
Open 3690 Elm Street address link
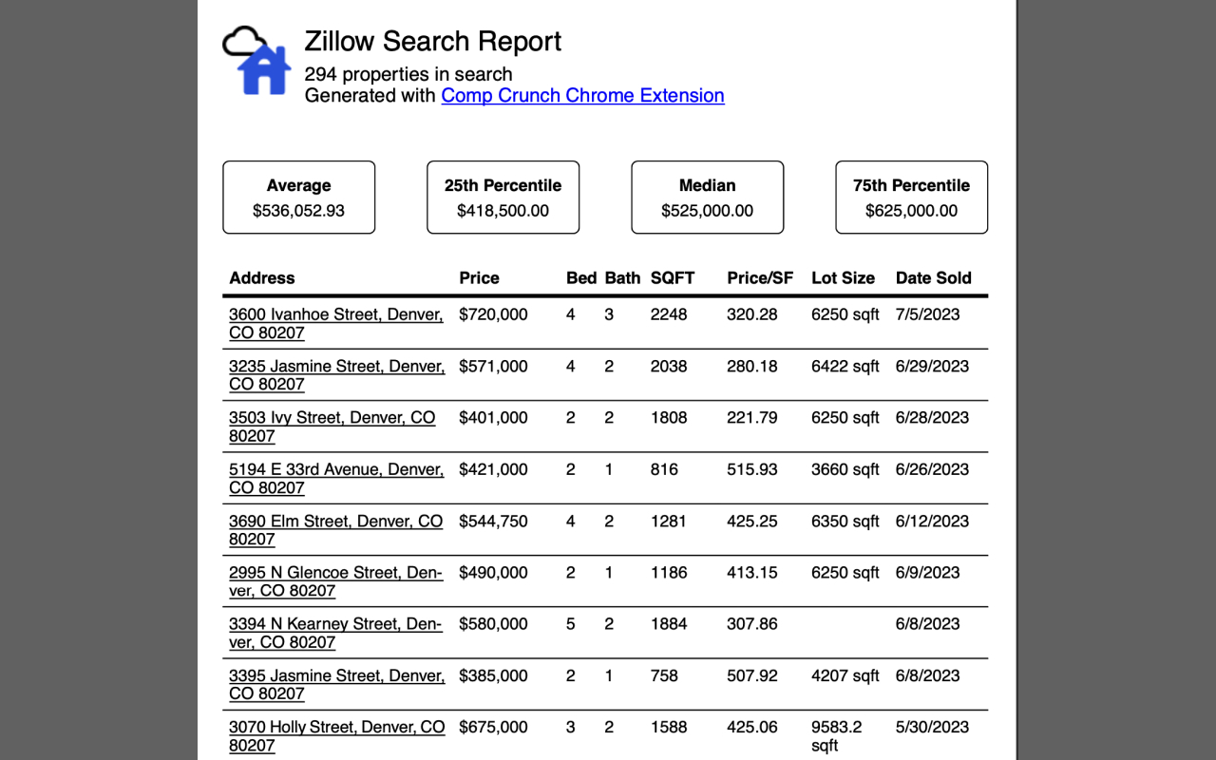click(335, 530)
